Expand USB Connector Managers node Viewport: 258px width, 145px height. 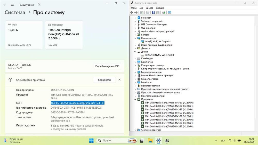coord(135,25)
